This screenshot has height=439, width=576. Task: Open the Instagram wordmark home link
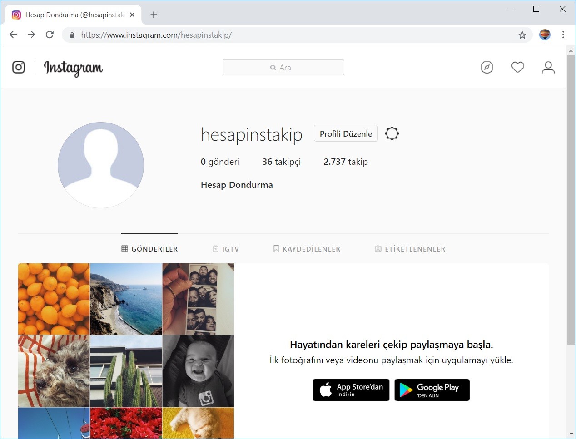73,68
